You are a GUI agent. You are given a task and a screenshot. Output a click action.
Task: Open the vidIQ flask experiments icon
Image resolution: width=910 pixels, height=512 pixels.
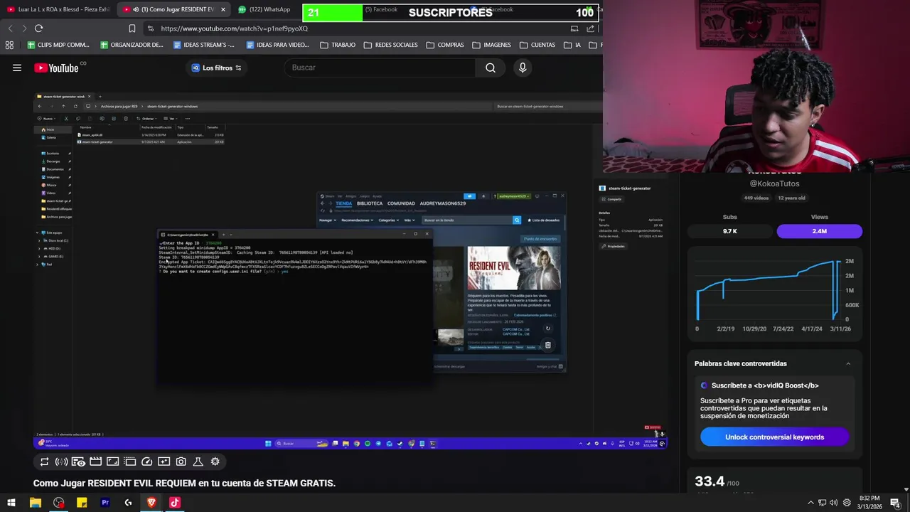[198, 462]
